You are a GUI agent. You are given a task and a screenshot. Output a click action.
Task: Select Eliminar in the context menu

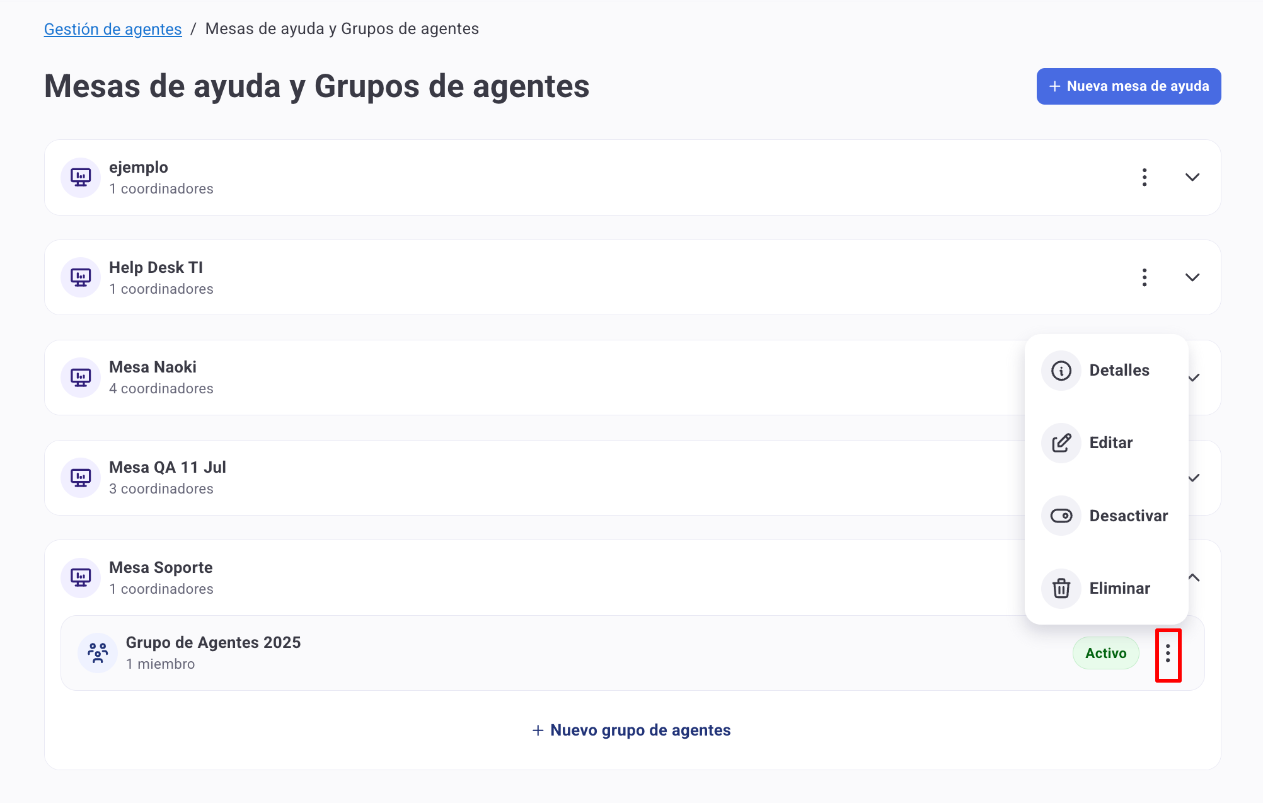pos(1119,588)
